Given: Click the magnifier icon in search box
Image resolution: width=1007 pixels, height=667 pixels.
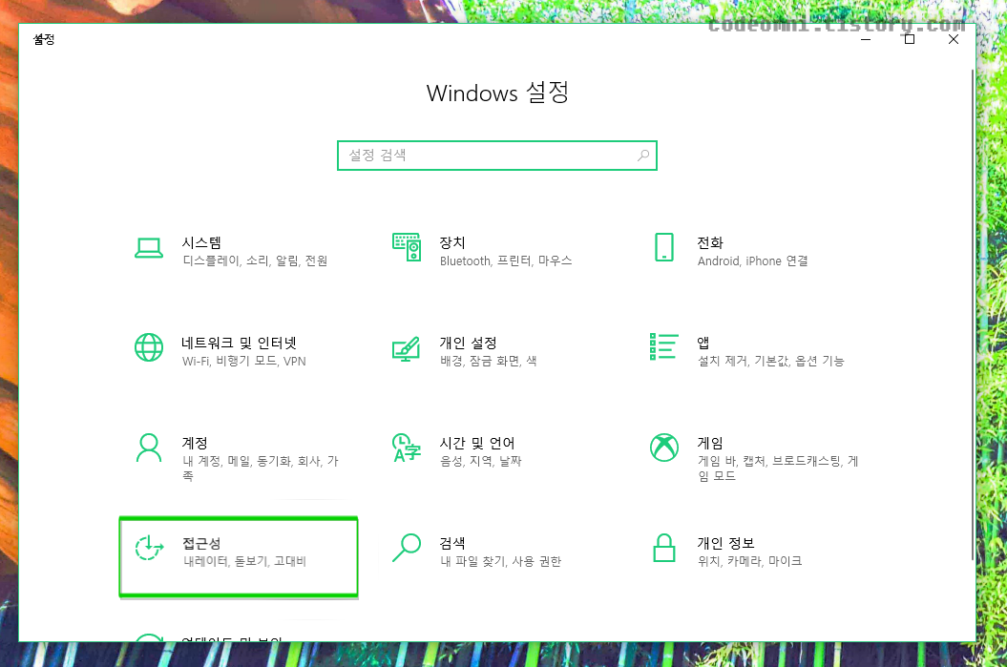Looking at the screenshot, I should click(643, 156).
